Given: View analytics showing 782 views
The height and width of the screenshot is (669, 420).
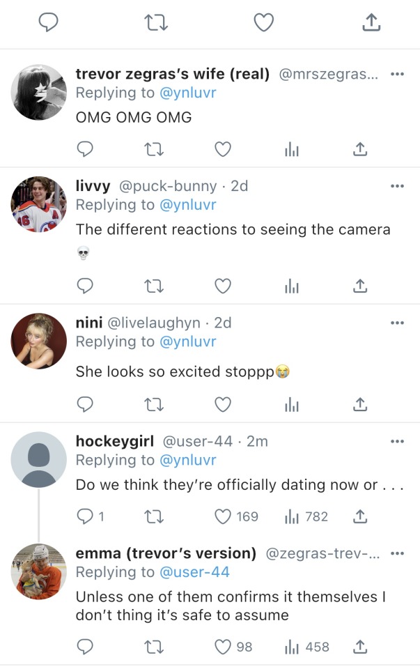Looking at the screenshot, I should point(306,516).
